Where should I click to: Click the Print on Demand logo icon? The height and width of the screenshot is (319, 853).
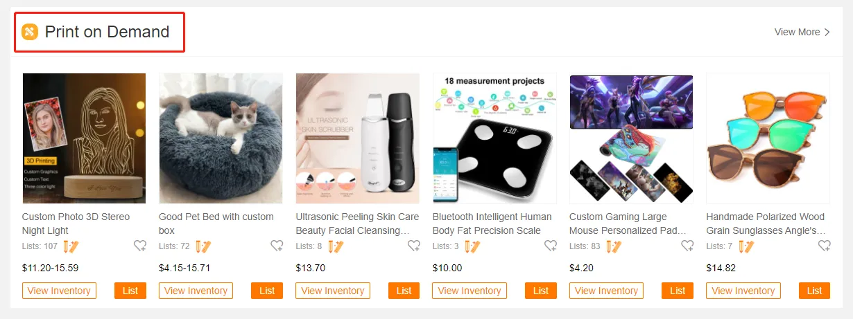point(30,32)
